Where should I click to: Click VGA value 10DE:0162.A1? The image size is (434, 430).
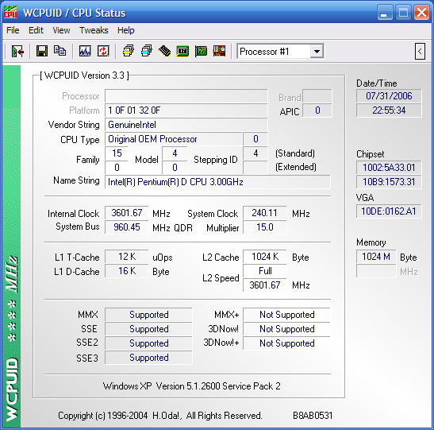(x=389, y=211)
